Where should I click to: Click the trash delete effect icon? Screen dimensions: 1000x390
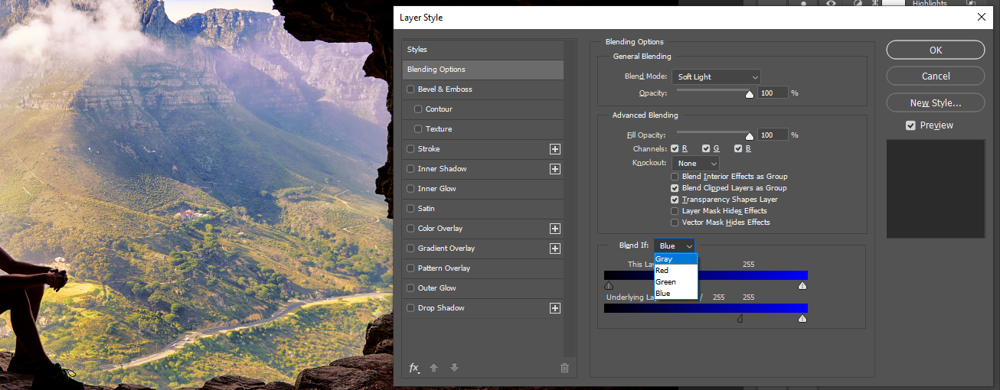(x=564, y=368)
